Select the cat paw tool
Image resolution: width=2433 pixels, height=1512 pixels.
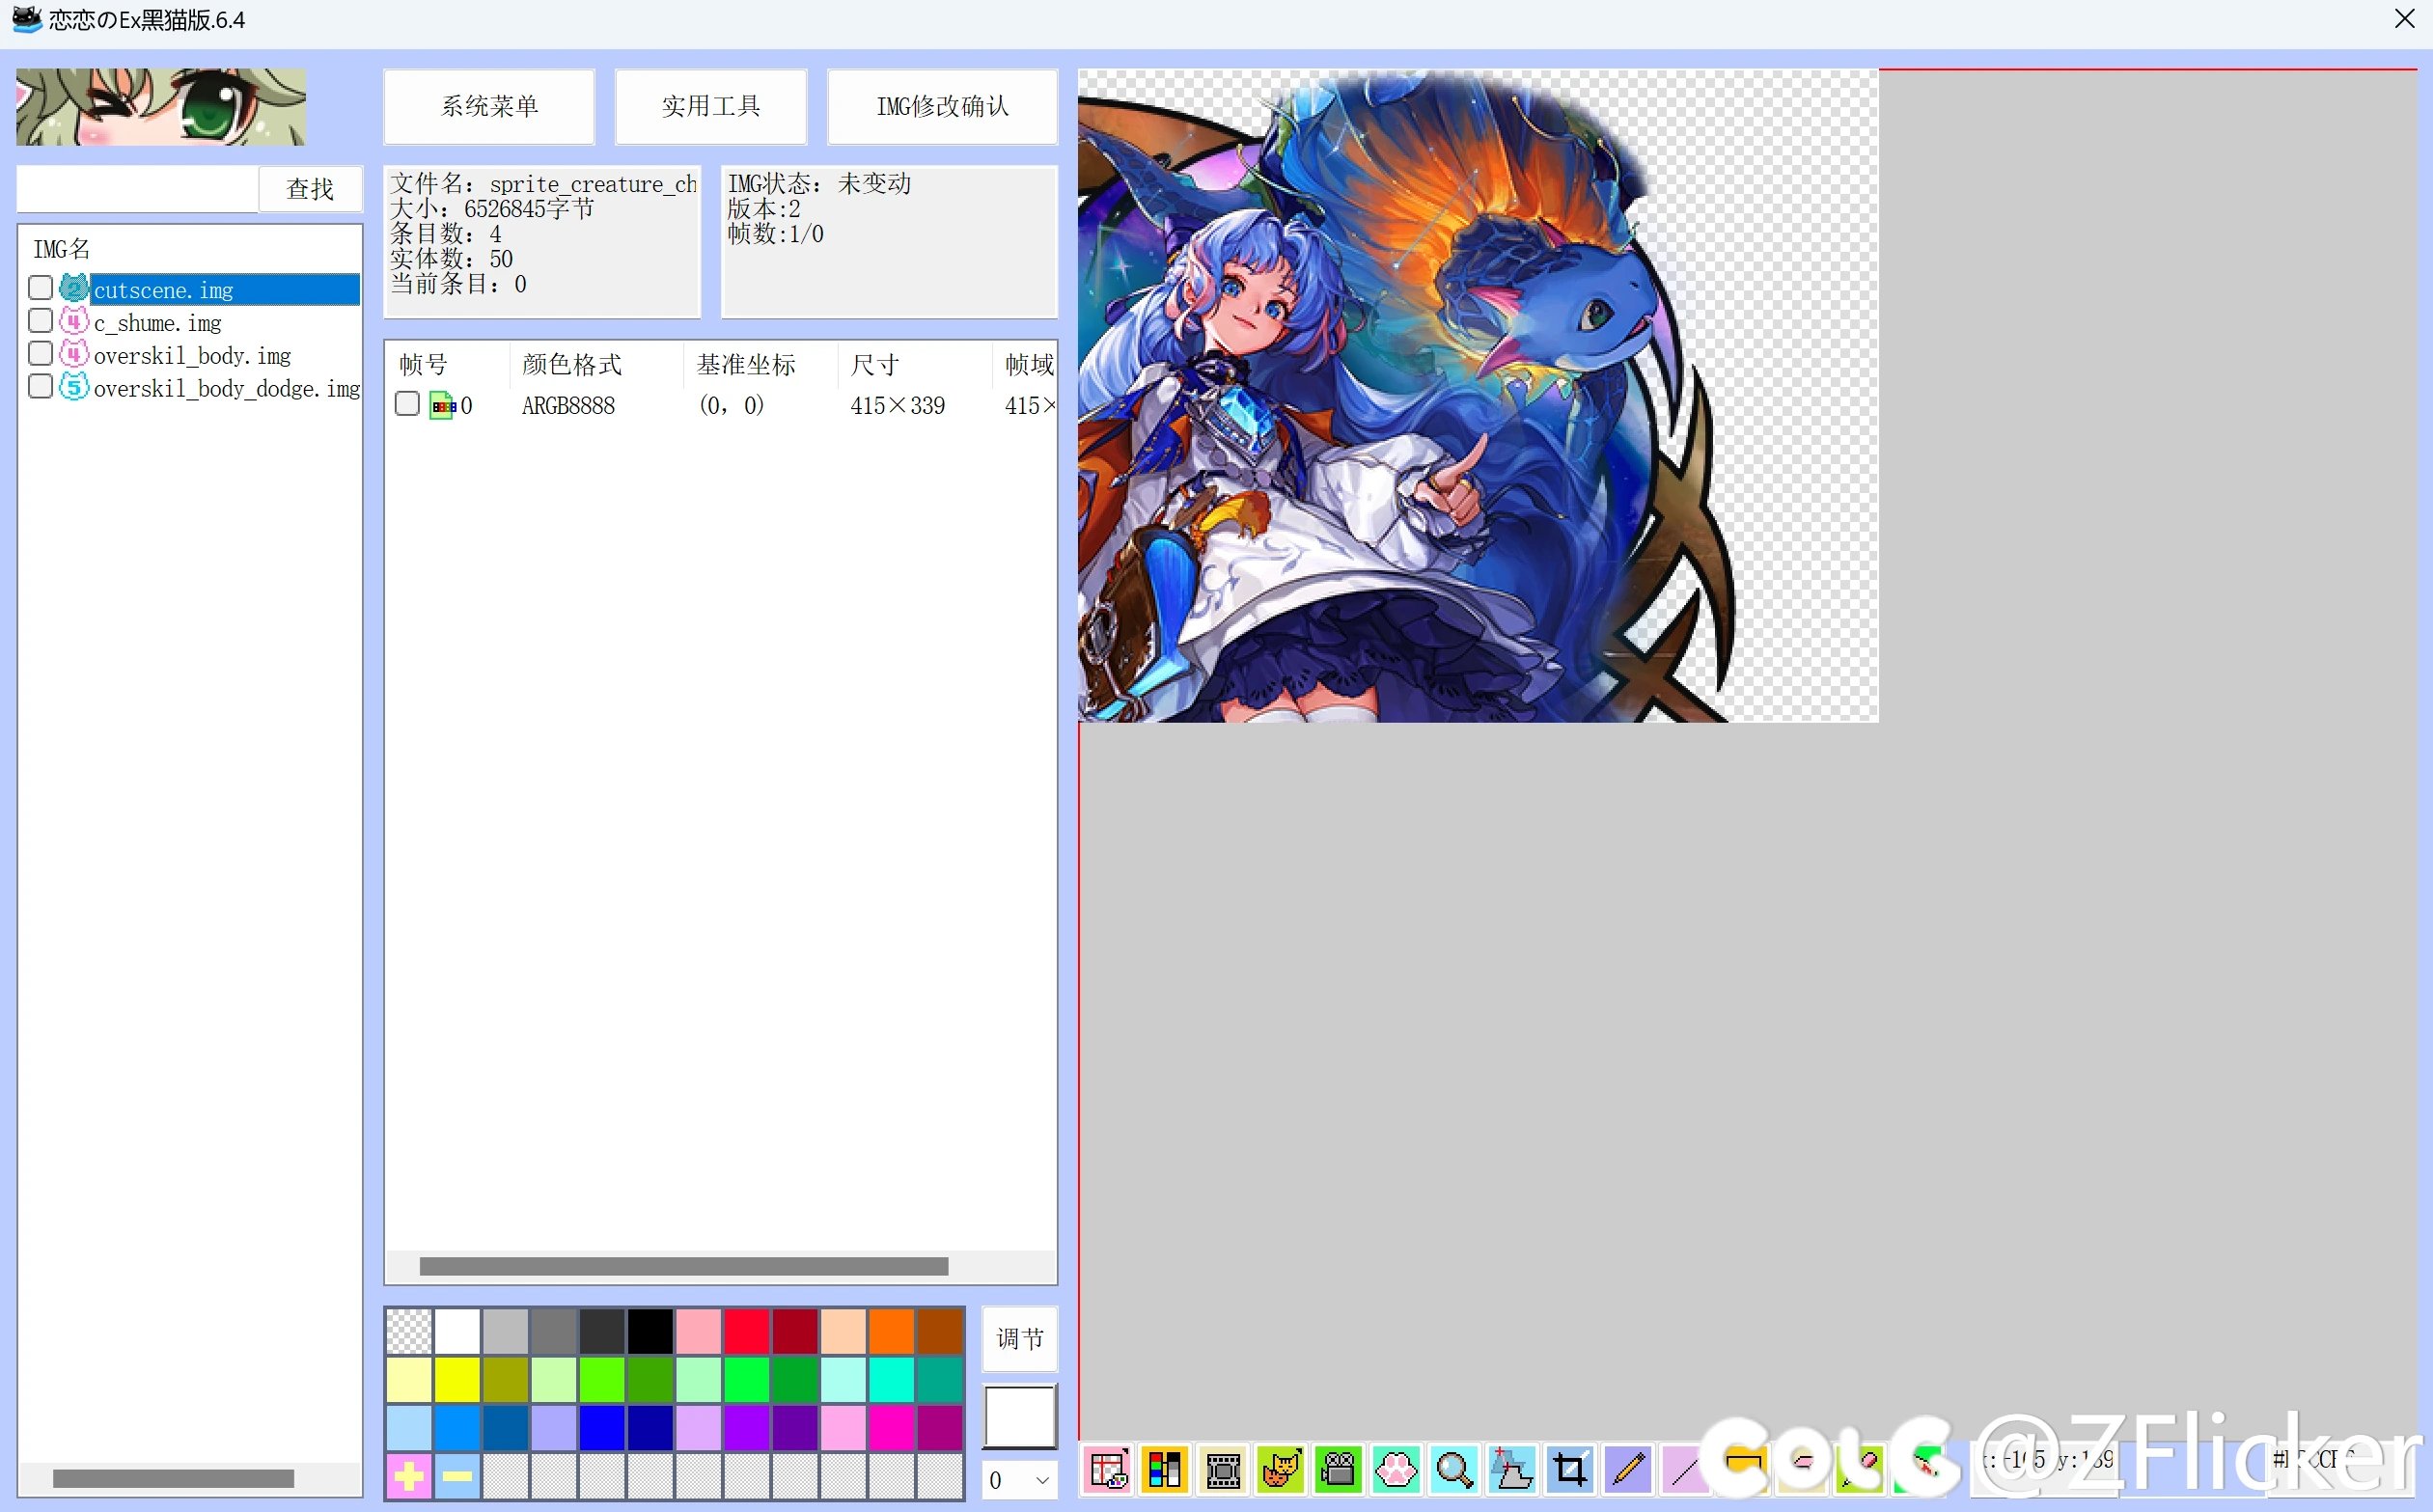tap(1396, 1469)
